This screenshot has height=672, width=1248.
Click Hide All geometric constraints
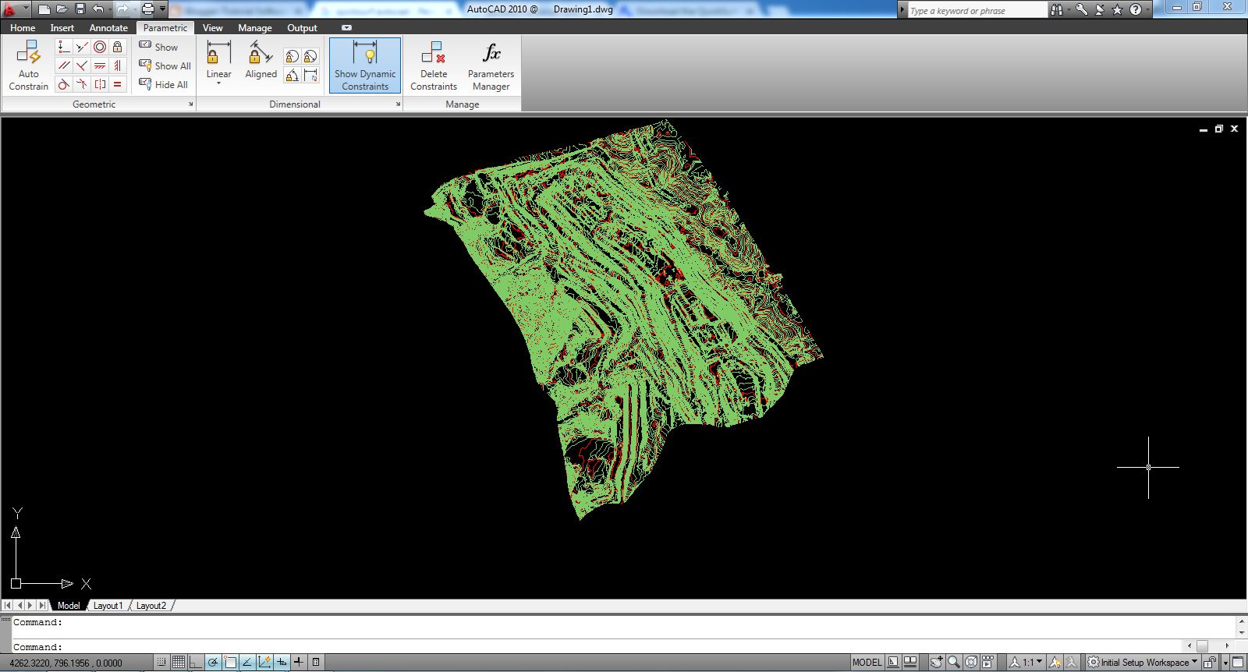click(163, 84)
